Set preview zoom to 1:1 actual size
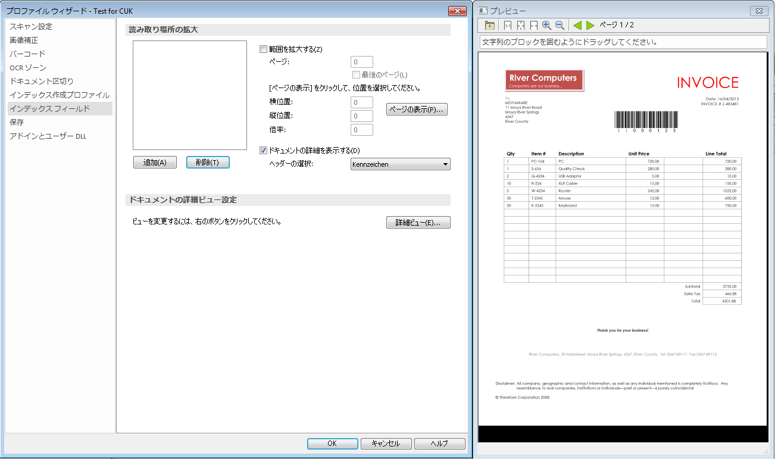This screenshot has height=459, width=775. [508, 26]
